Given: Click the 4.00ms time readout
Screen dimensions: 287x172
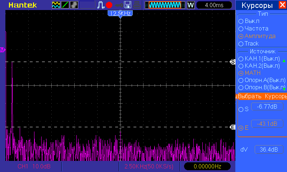Looking at the screenshot, I should coord(214,5).
